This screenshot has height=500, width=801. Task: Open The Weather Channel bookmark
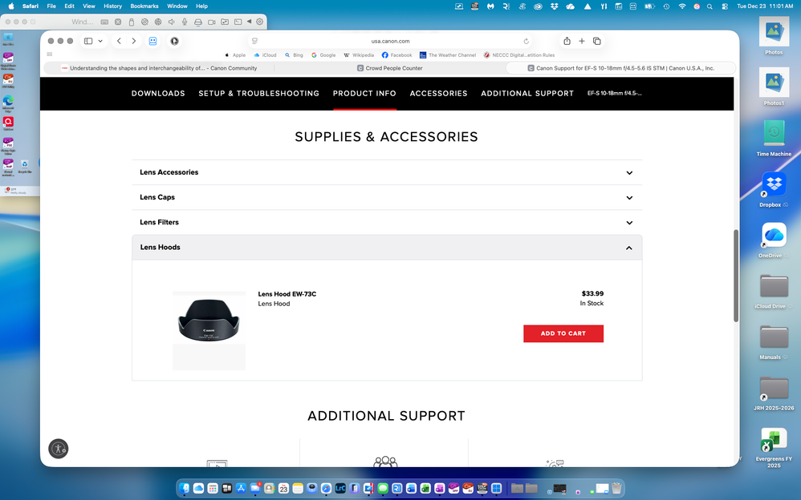(x=448, y=55)
